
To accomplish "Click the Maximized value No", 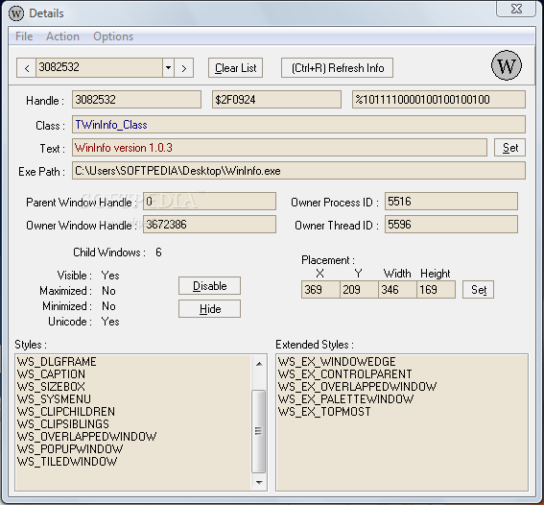I will pyautogui.click(x=108, y=291).
